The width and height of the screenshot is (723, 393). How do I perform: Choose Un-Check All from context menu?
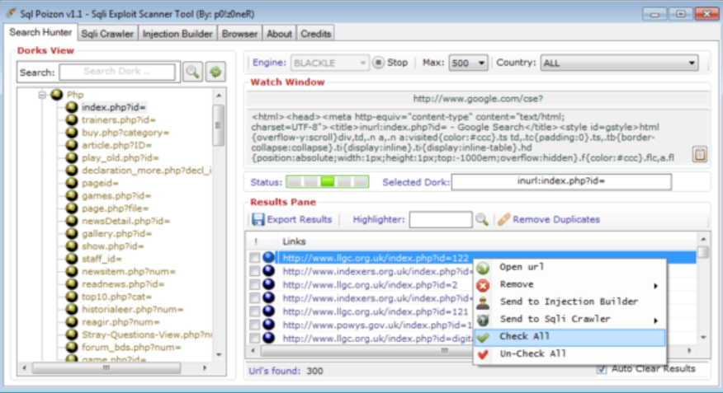(x=570, y=354)
